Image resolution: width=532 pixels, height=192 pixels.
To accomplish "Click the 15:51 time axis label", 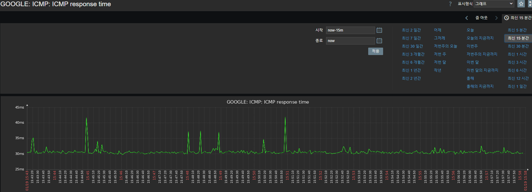I will pos(287,175).
